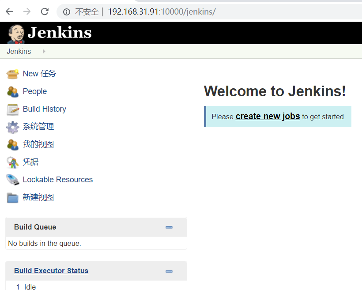The height and width of the screenshot is (290, 362).
Task: Click the 系统管理 gear icon
Action: [x=13, y=127]
